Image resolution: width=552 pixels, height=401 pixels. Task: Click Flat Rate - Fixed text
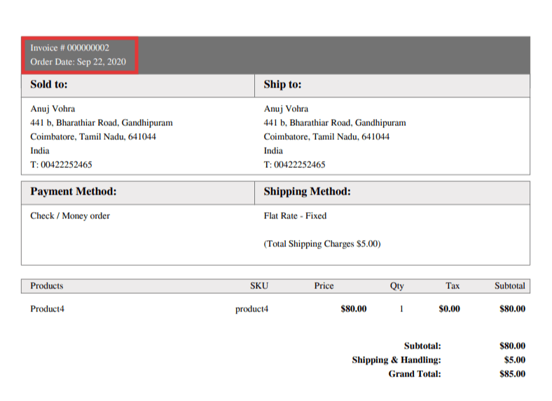click(295, 216)
